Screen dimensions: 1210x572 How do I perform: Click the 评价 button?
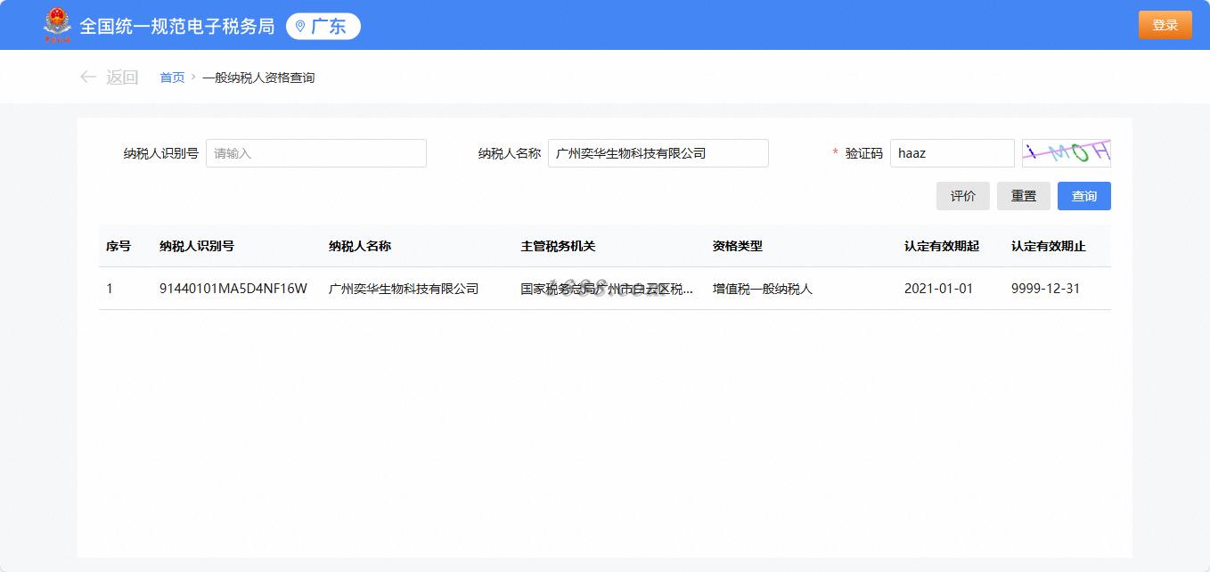pyautogui.click(x=963, y=196)
